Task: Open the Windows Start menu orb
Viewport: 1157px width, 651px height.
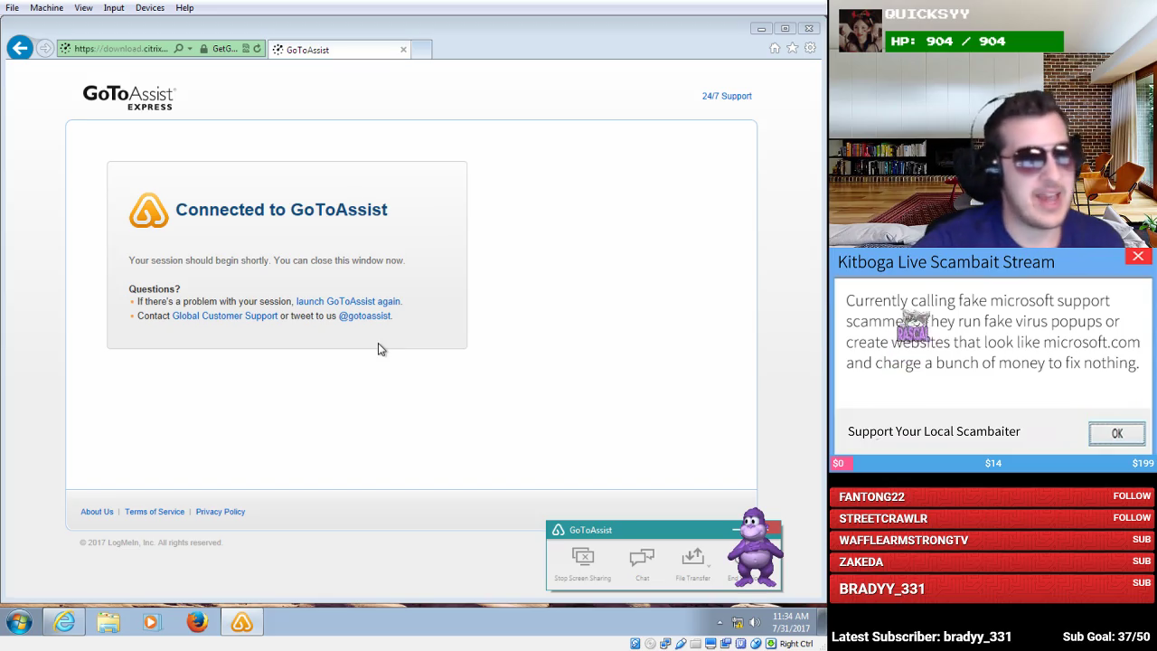Action: click(19, 622)
